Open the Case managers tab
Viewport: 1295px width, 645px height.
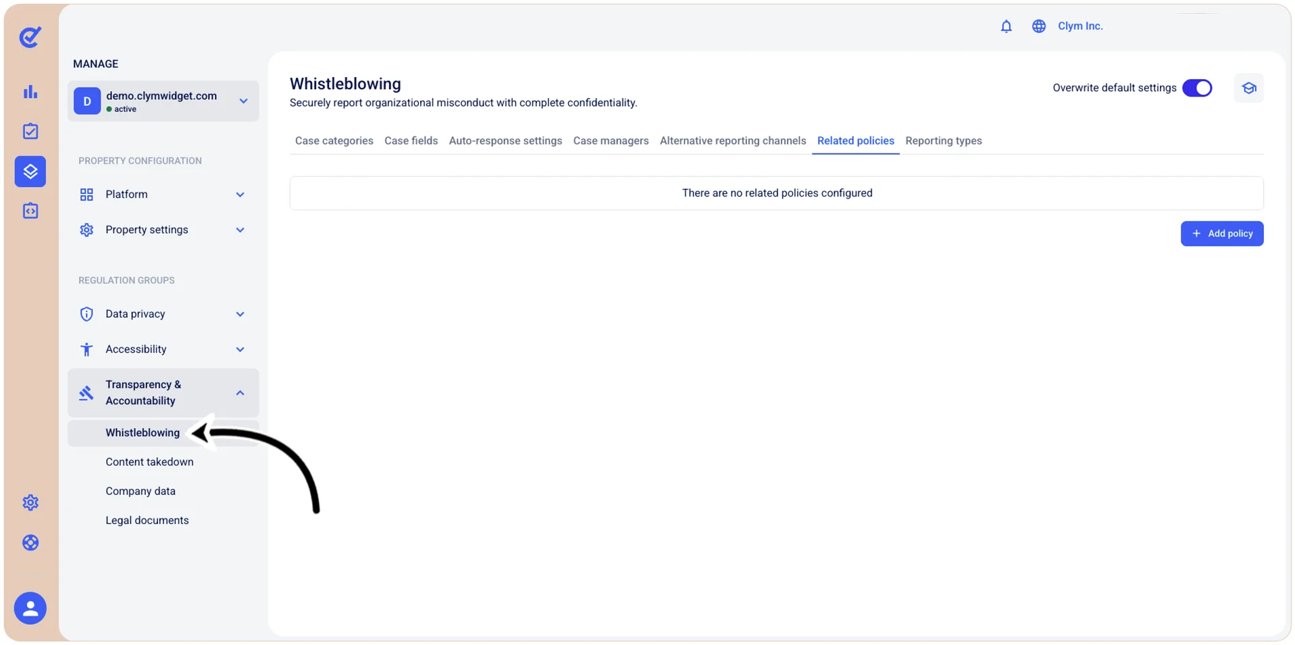pyautogui.click(x=611, y=140)
